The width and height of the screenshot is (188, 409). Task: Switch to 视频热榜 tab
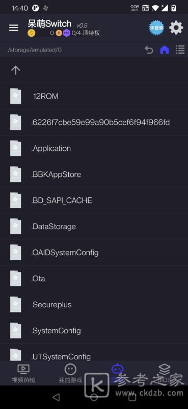(23, 374)
